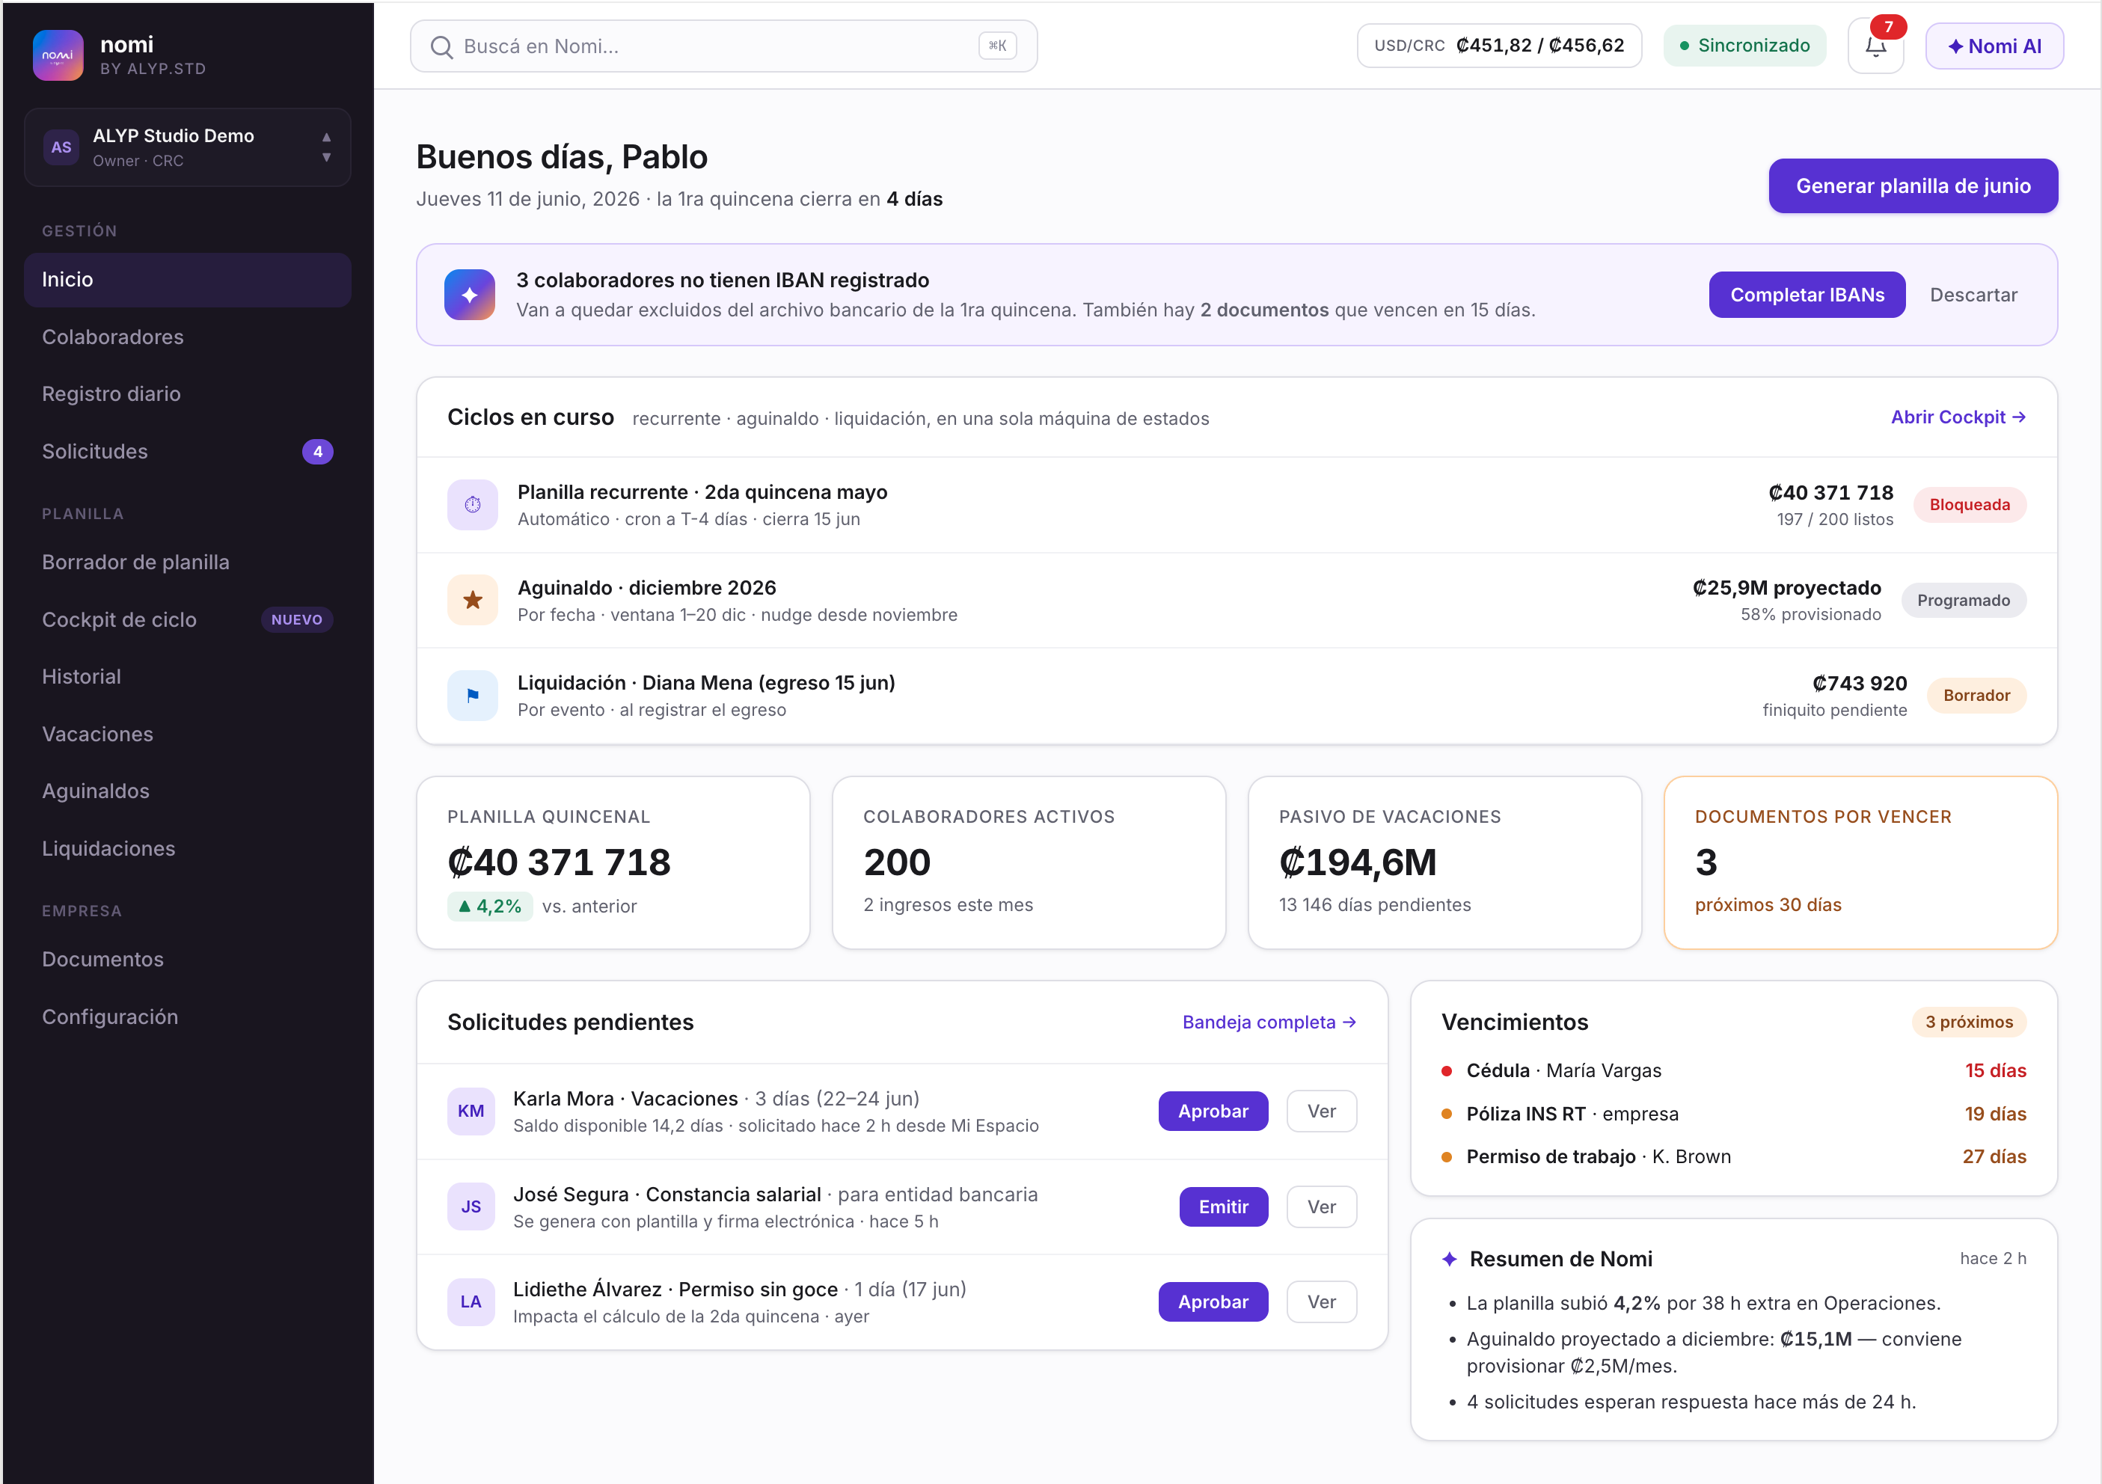Open the Colaboradores activos stat card

click(1029, 862)
